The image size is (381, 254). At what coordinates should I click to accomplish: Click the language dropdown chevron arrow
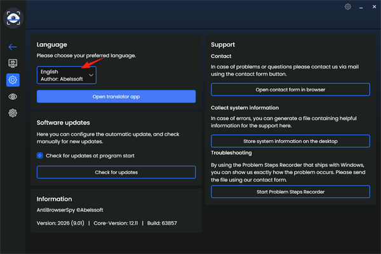pos(91,76)
